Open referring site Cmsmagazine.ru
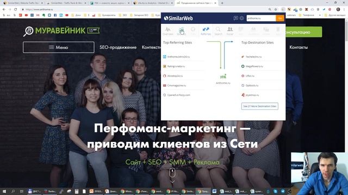348x195 pixels. point(177,86)
